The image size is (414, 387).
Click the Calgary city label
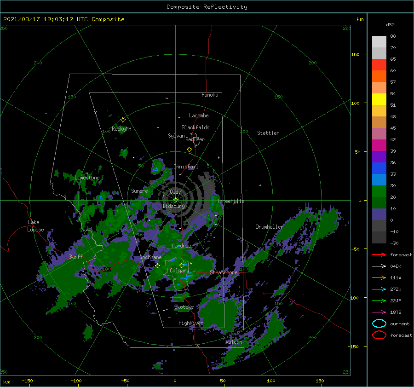click(179, 271)
